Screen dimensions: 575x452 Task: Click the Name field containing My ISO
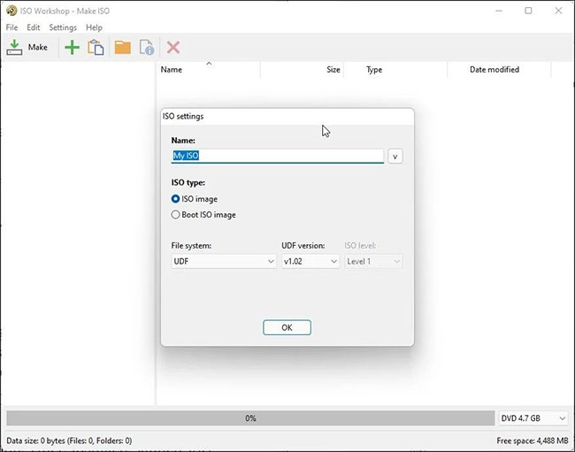pos(277,156)
